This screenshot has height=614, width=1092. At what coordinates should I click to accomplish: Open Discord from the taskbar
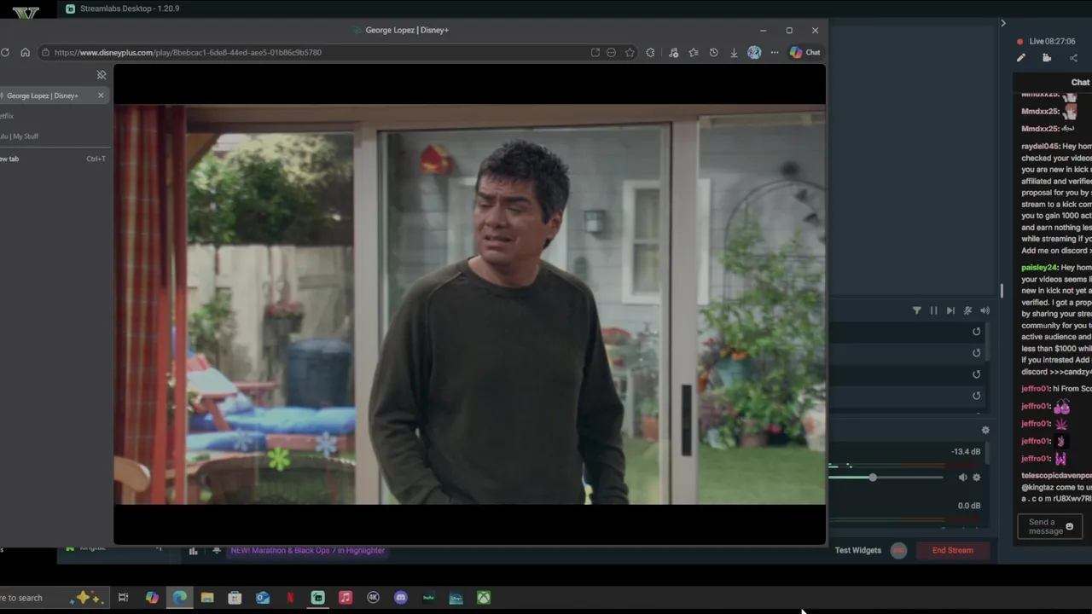click(401, 598)
